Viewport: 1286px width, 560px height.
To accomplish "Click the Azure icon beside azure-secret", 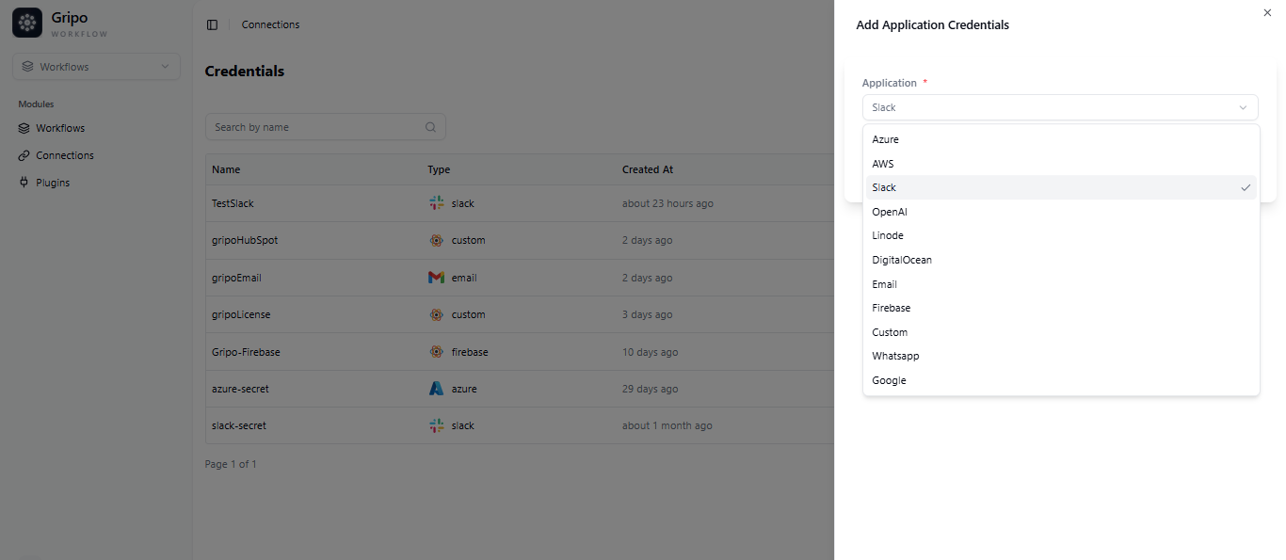I will click(x=436, y=388).
